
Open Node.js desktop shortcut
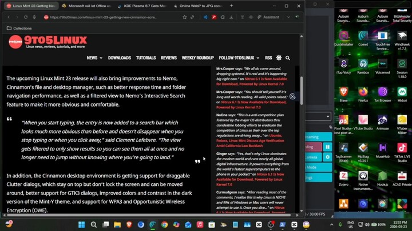point(383,179)
